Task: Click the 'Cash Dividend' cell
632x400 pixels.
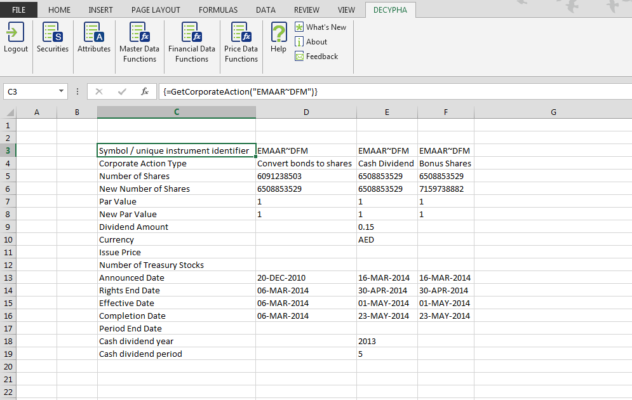Action: (x=387, y=164)
